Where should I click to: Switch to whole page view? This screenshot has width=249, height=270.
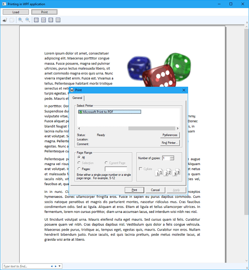pos(51,20)
